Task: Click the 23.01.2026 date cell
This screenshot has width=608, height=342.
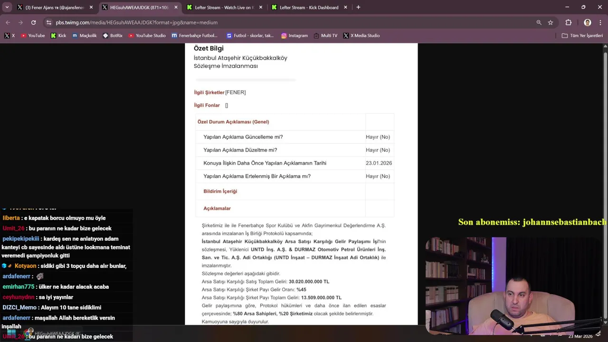Action: pos(379,163)
